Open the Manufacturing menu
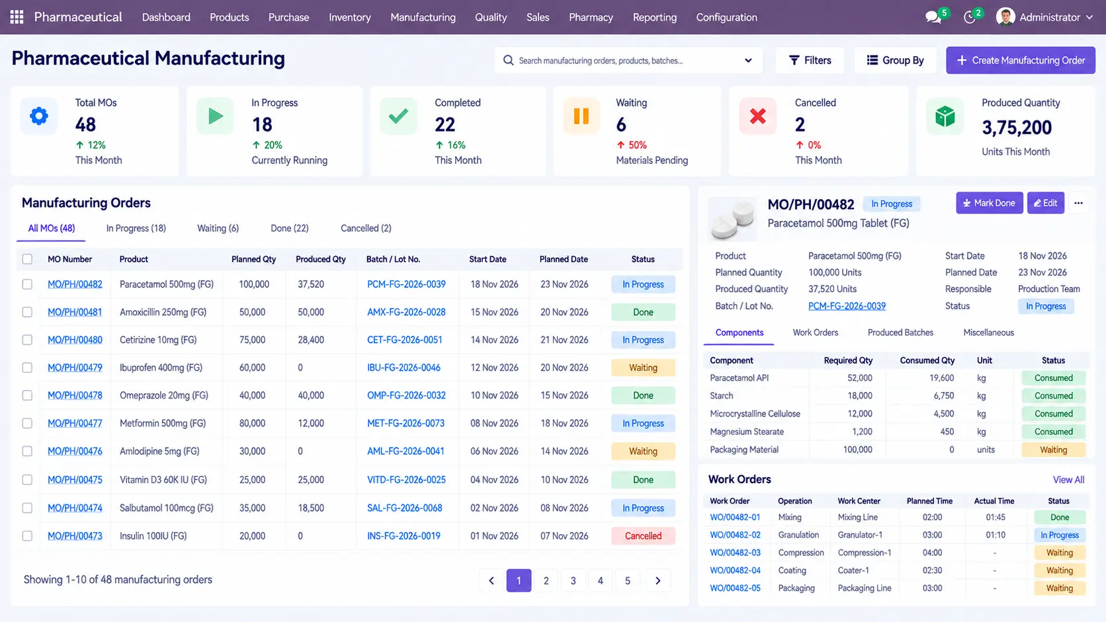Screen dimensions: 1106x622 pyautogui.click(x=423, y=17)
